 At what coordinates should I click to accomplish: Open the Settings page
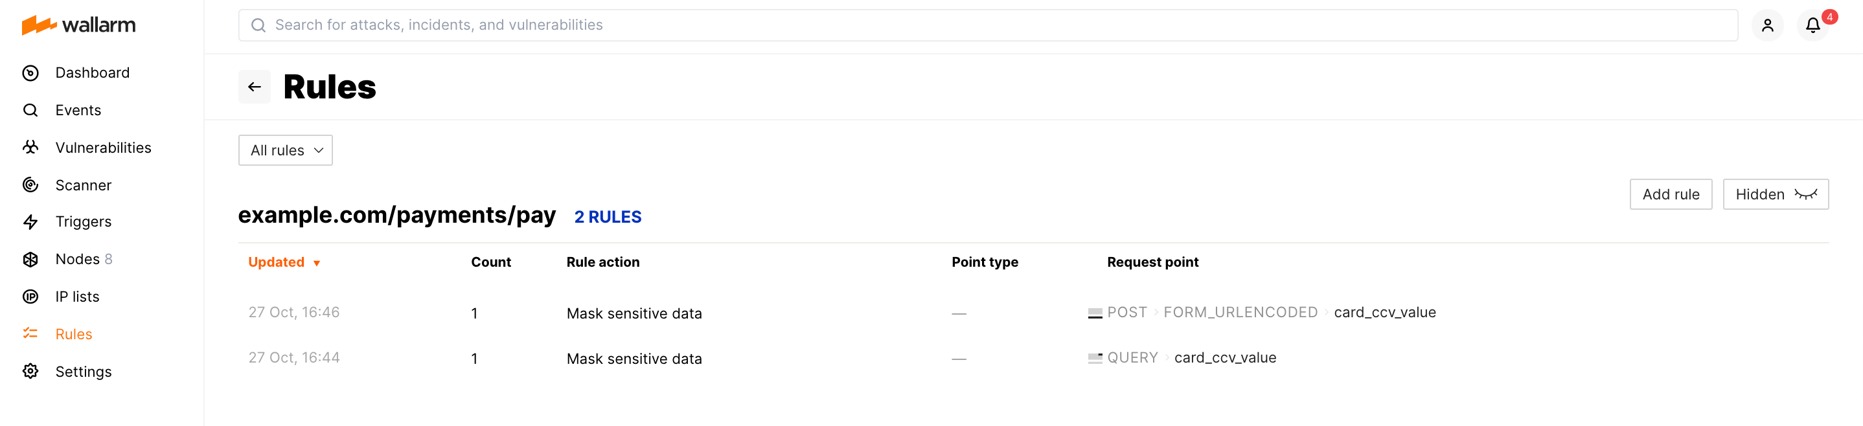(83, 372)
